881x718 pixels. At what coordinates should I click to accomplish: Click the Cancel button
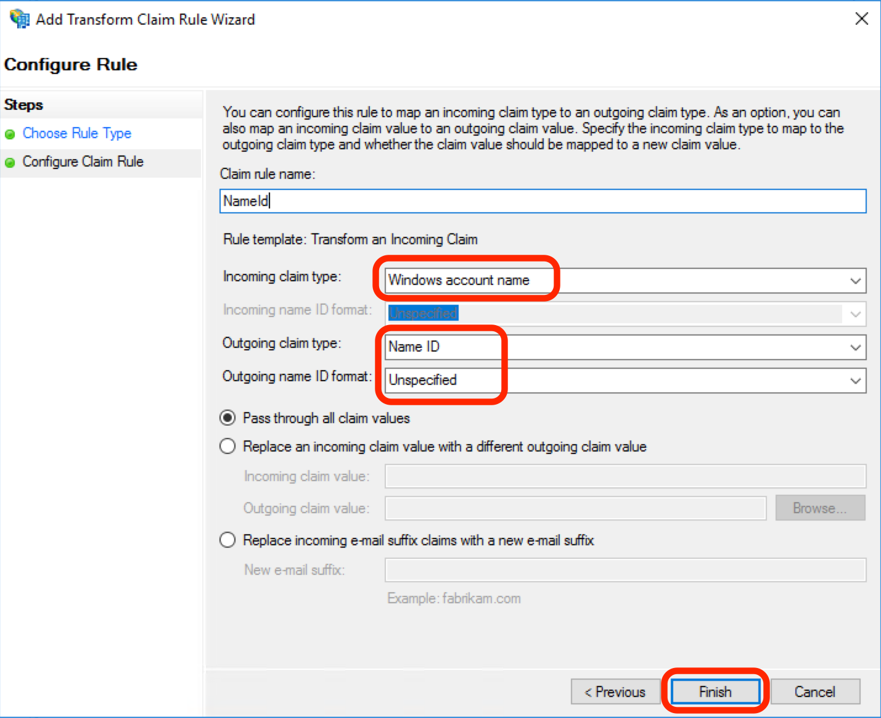815,691
